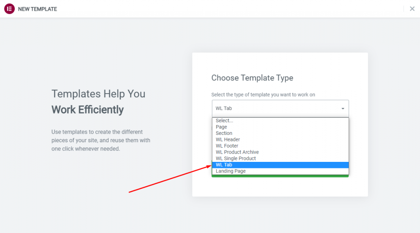Image resolution: width=420 pixels, height=233 pixels.
Task: Select the highlighted WL Tab option
Action: pos(280,165)
